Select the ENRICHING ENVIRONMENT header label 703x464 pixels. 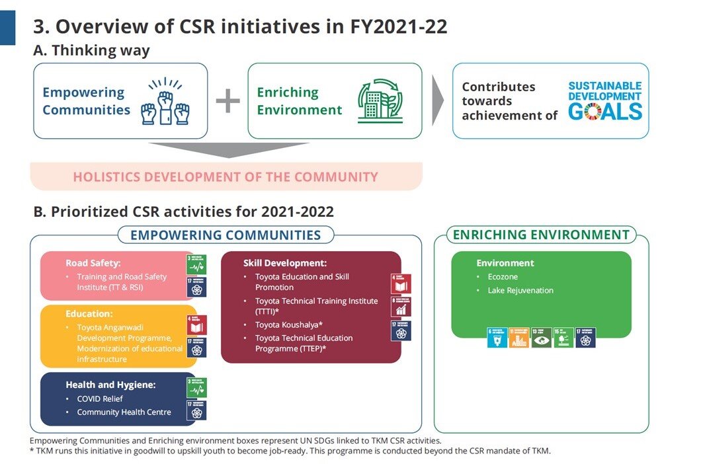[x=541, y=235]
